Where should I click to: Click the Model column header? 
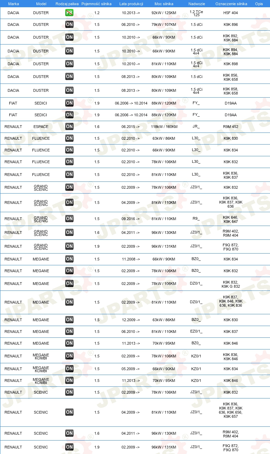pos(41,4)
